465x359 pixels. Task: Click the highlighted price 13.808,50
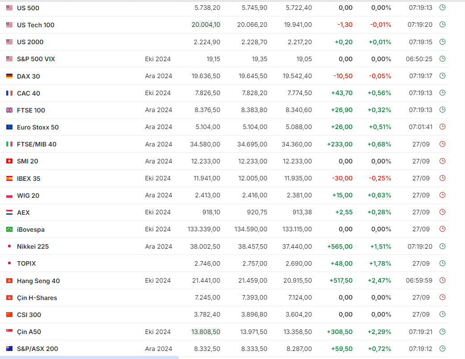[x=206, y=332]
